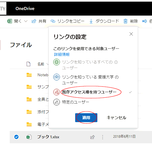Click the Excel icon in the toolbar

point(10,21)
